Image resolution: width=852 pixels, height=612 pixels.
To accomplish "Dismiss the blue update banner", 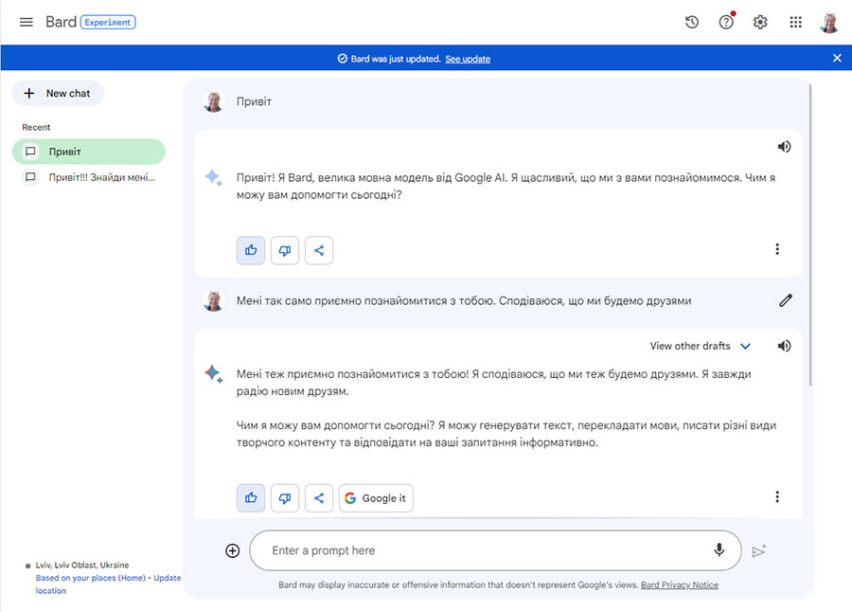I will coord(837,58).
